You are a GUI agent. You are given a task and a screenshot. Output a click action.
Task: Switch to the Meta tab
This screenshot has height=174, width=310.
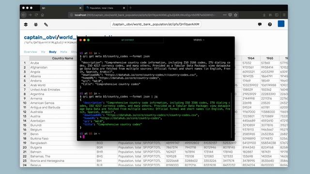[x=63, y=52]
